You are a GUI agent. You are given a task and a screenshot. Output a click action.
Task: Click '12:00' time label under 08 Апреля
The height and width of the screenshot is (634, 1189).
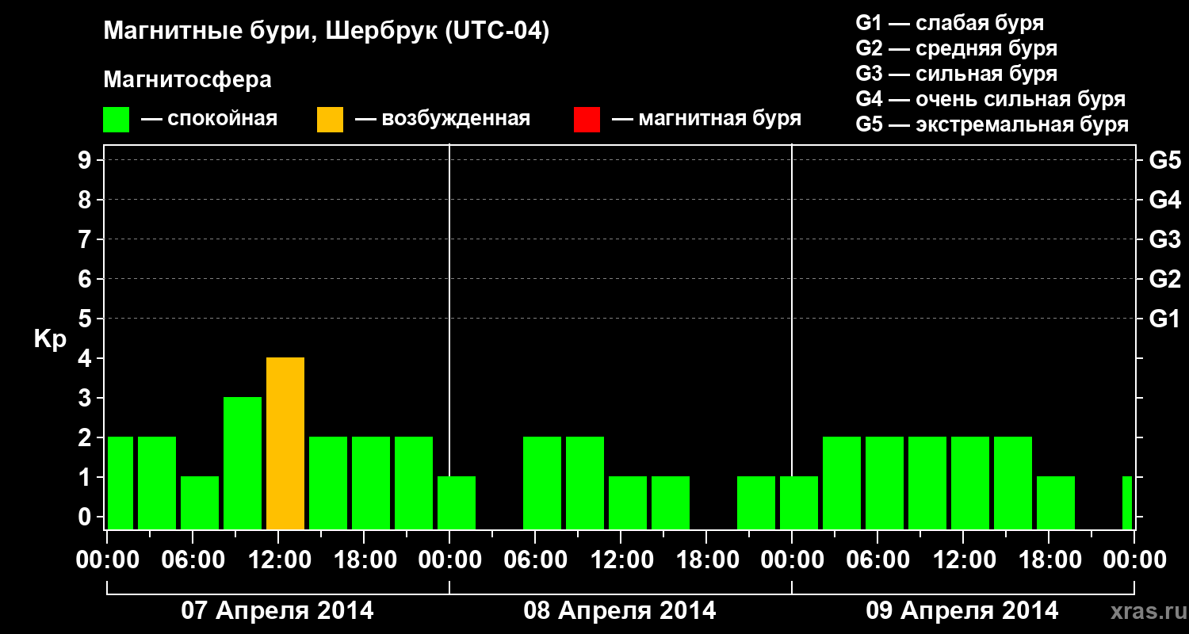(x=621, y=560)
